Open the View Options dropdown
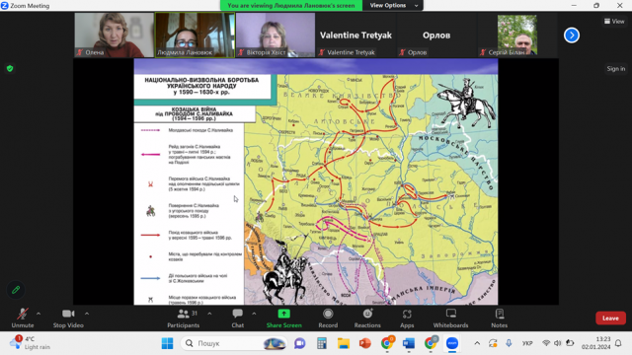This screenshot has width=632, height=355. pos(393,5)
